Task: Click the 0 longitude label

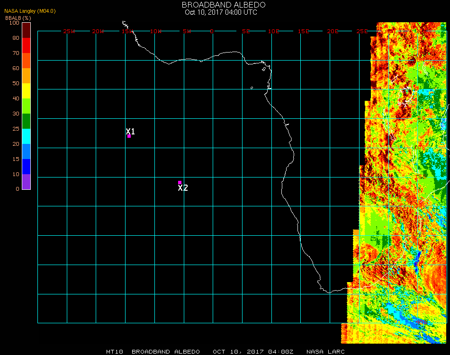Action: pos(212,31)
